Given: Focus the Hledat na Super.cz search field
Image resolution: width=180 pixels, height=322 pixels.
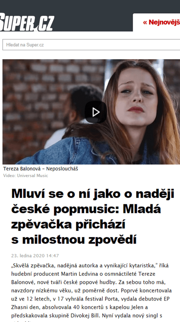Looking at the screenshot, I should click(x=91, y=45).
